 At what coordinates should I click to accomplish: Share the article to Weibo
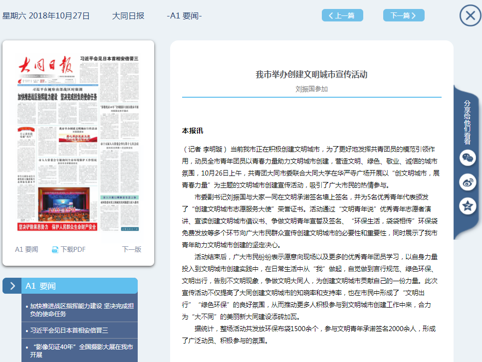tap(468, 182)
